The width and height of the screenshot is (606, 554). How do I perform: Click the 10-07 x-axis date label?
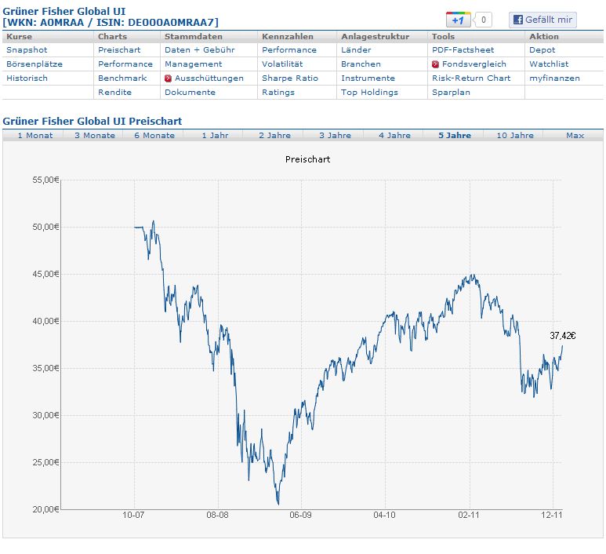click(133, 515)
